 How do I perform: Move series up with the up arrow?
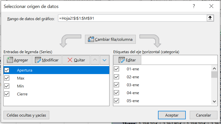click(95, 60)
